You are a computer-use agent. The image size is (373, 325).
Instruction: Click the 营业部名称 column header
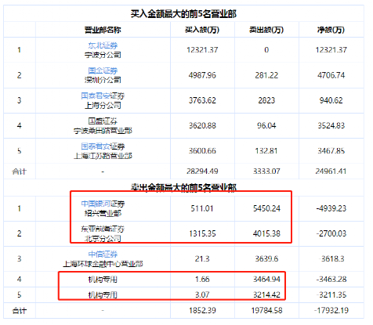pyautogui.click(x=103, y=30)
